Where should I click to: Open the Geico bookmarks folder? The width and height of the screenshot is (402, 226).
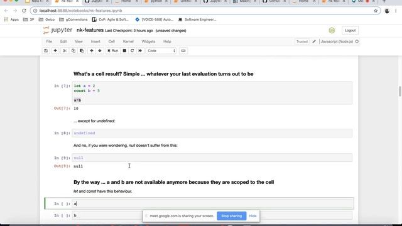(46, 19)
